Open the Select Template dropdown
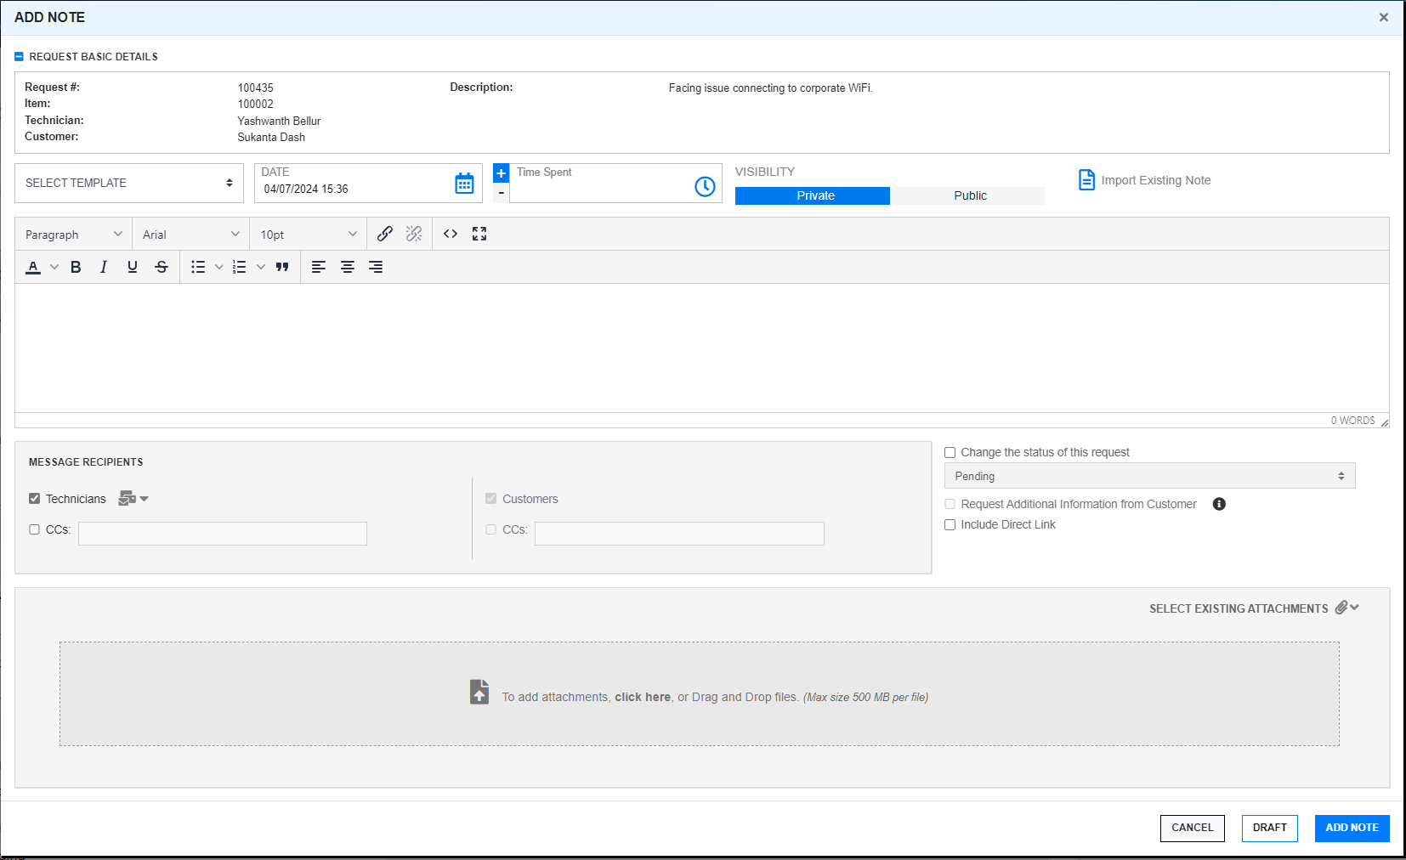Screen dimensions: 1406x860 click(x=129, y=183)
